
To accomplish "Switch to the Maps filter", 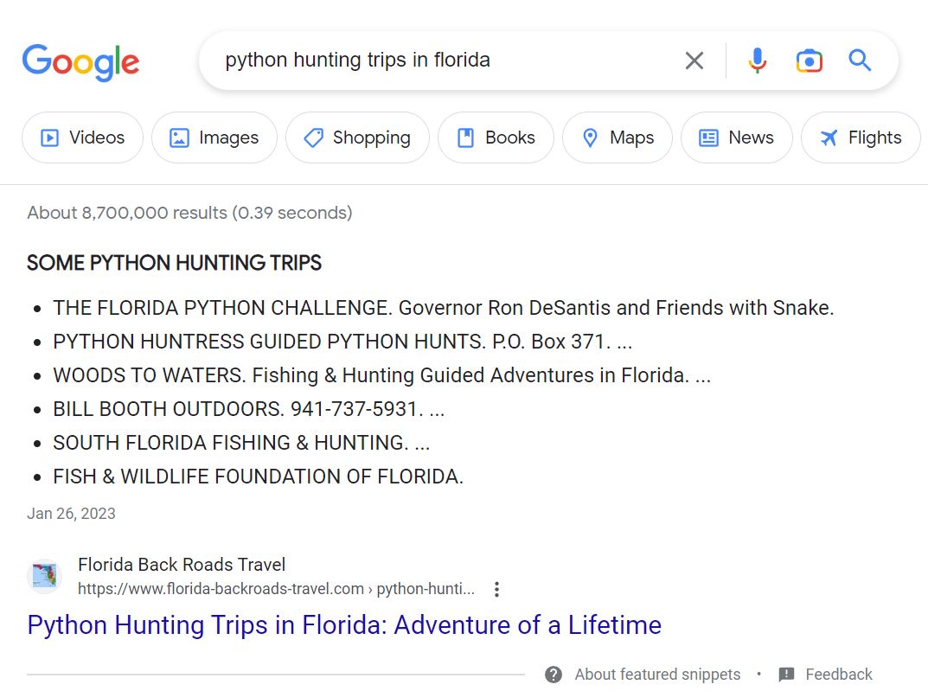I will (x=618, y=138).
